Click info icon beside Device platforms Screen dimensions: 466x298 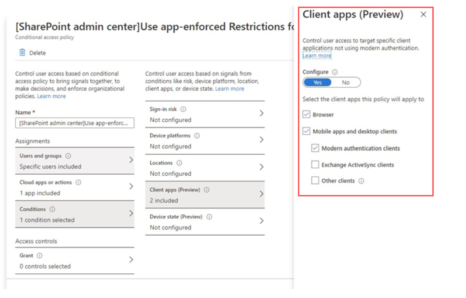(197, 136)
